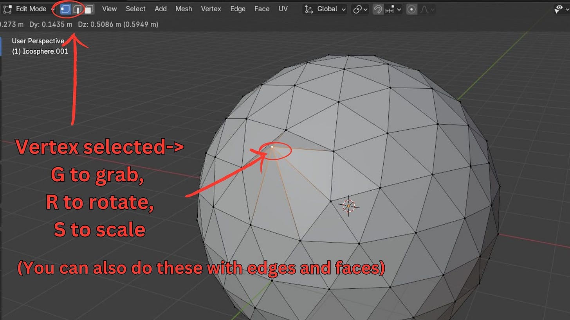Toggle the snap magnet icon
Screen dimensions: 570x320
coord(377,9)
